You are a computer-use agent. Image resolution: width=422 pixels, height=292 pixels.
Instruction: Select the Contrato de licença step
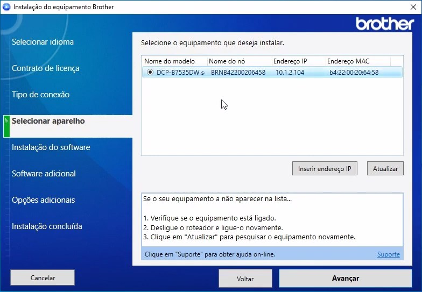(45, 68)
